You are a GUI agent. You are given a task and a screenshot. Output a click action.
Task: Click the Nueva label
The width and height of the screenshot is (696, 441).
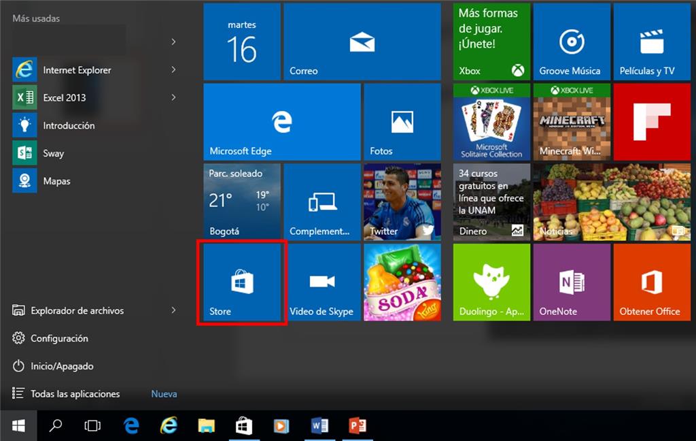click(x=164, y=394)
